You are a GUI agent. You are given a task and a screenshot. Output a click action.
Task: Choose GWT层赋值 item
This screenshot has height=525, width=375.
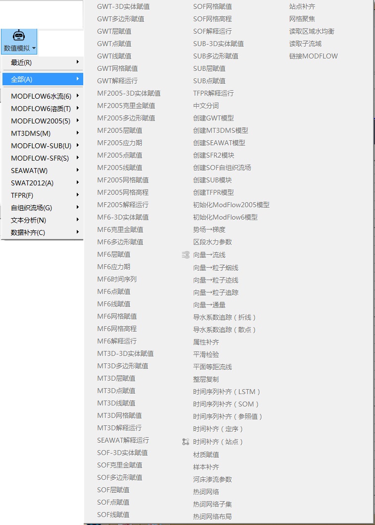click(114, 31)
